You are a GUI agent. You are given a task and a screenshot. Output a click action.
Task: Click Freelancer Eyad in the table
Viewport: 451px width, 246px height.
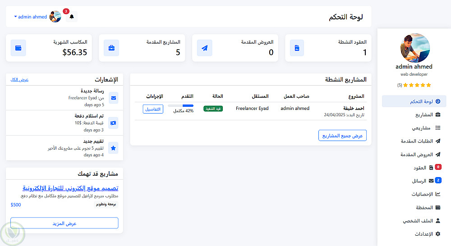[252, 108]
